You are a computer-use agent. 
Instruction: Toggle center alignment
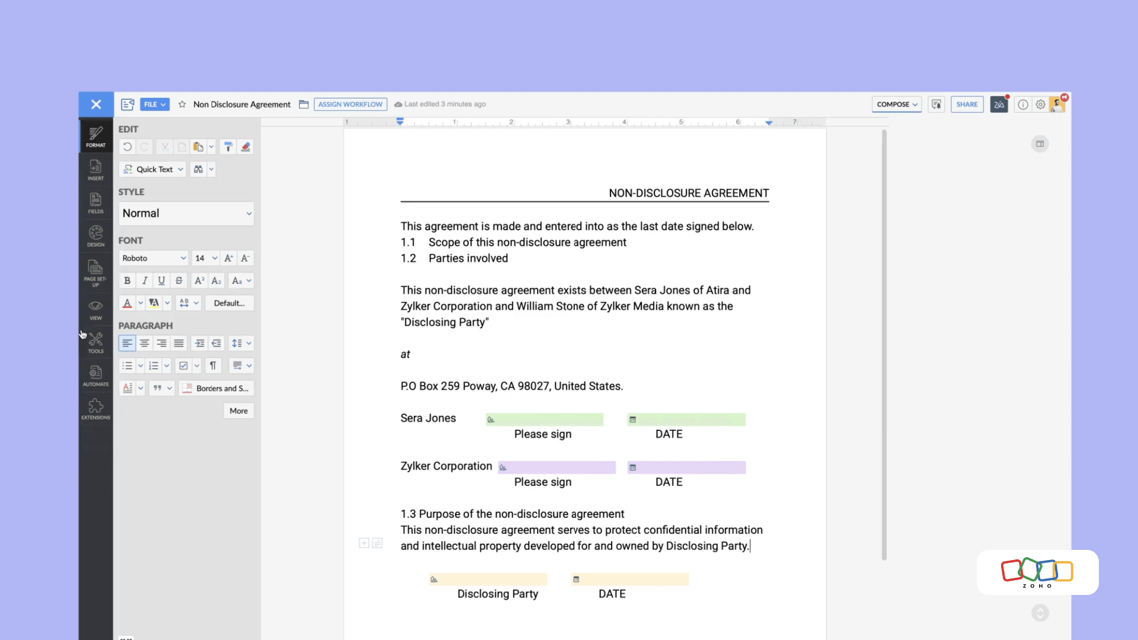click(x=144, y=343)
